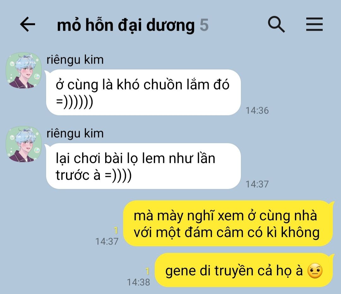341x294 pixels.
Task: Tap the unread count 1 above 14:37
Action: [x=116, y=230]
